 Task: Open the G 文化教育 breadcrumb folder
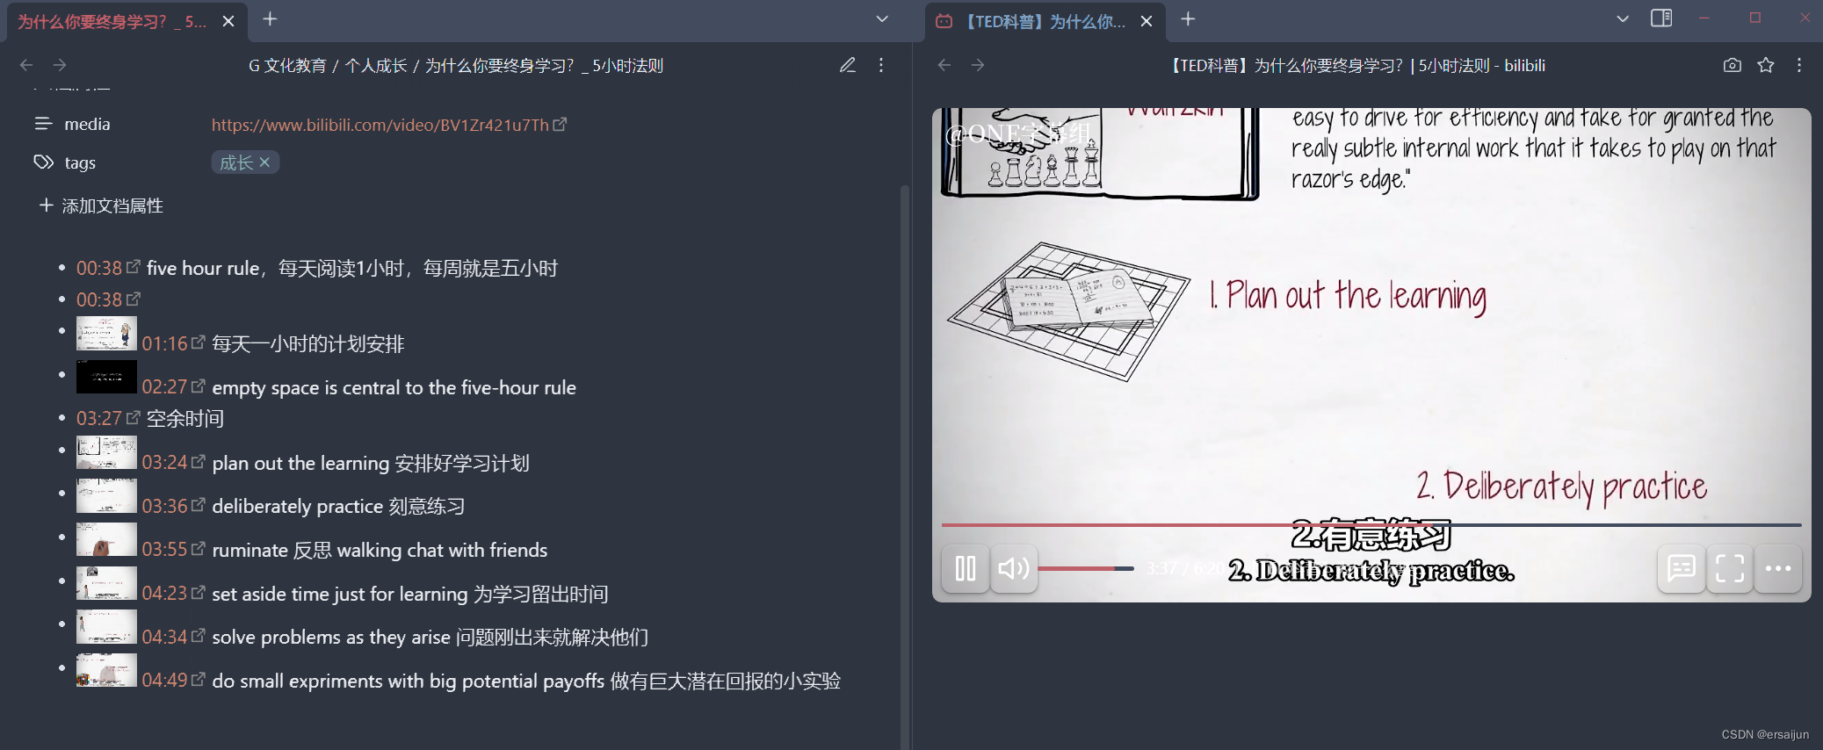[287, 66]
